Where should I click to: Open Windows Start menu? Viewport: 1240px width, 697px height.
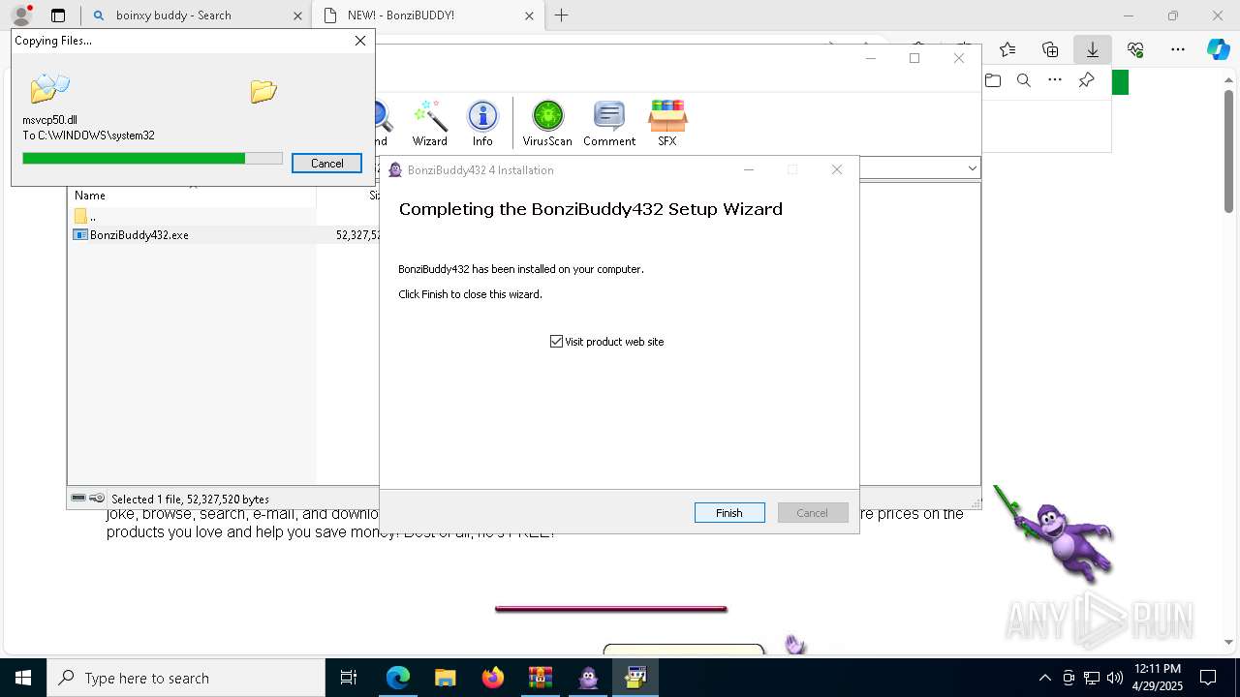click(x=23, y=678)
